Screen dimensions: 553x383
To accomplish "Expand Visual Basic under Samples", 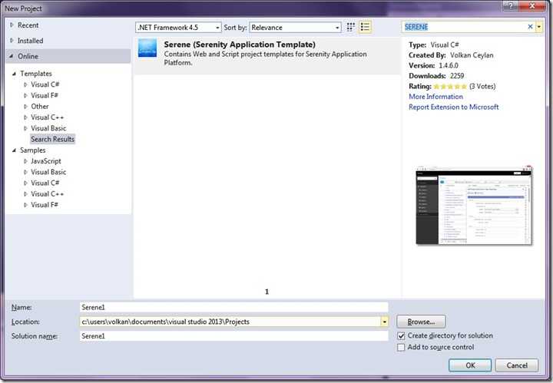I will click(x=25, y=172).
